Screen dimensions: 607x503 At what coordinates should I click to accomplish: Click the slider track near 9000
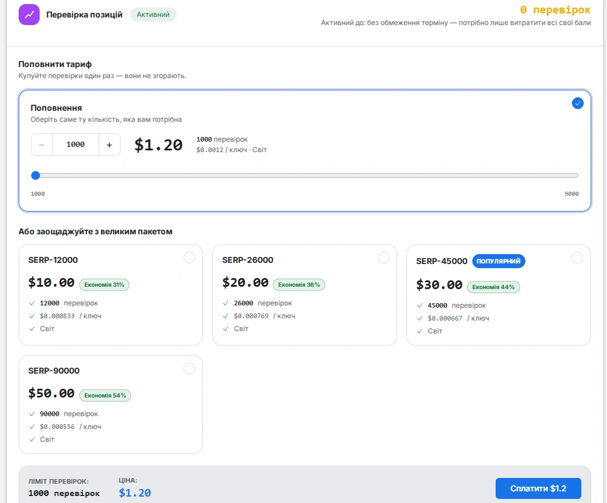tap(573, 175)
